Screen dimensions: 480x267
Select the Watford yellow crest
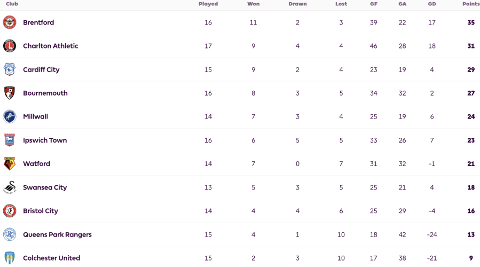click(10, 164)
